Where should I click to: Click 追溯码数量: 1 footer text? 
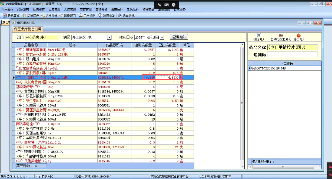pos(263,162)
